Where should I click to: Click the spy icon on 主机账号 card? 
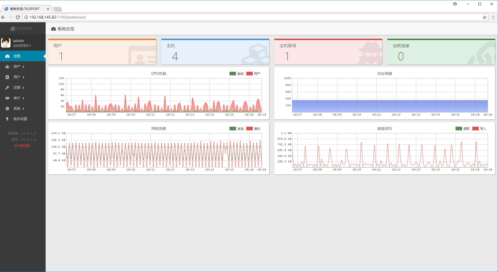click(370, 52)
